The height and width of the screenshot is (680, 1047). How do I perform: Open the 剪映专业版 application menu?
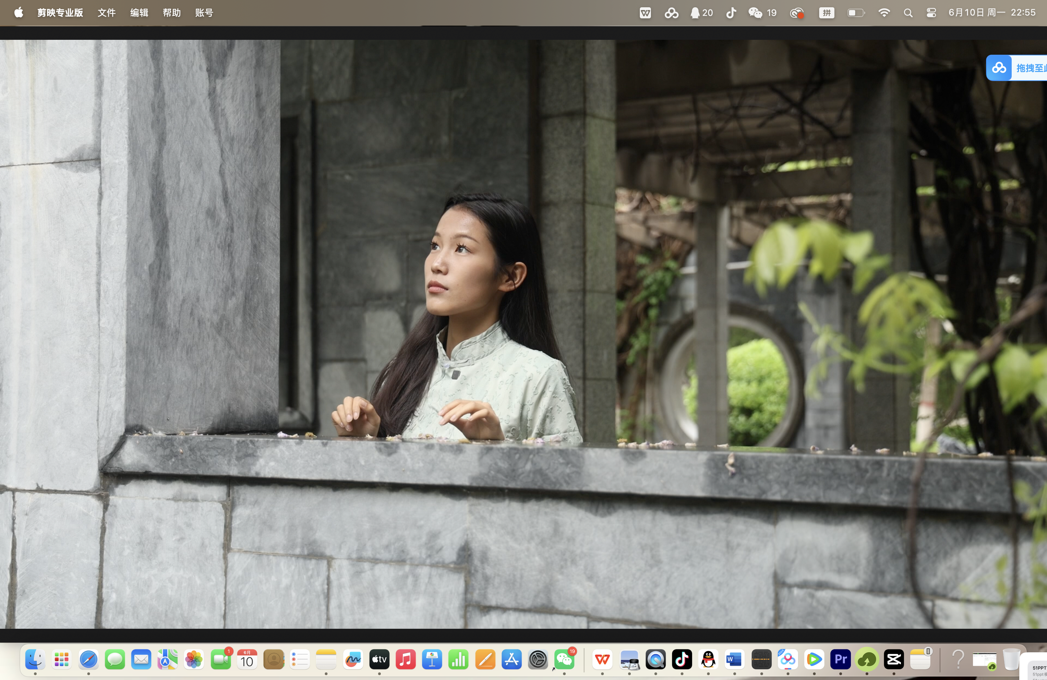(60, 13)
